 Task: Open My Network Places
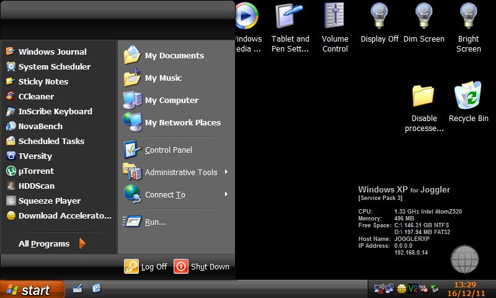[x=176, y=122]
